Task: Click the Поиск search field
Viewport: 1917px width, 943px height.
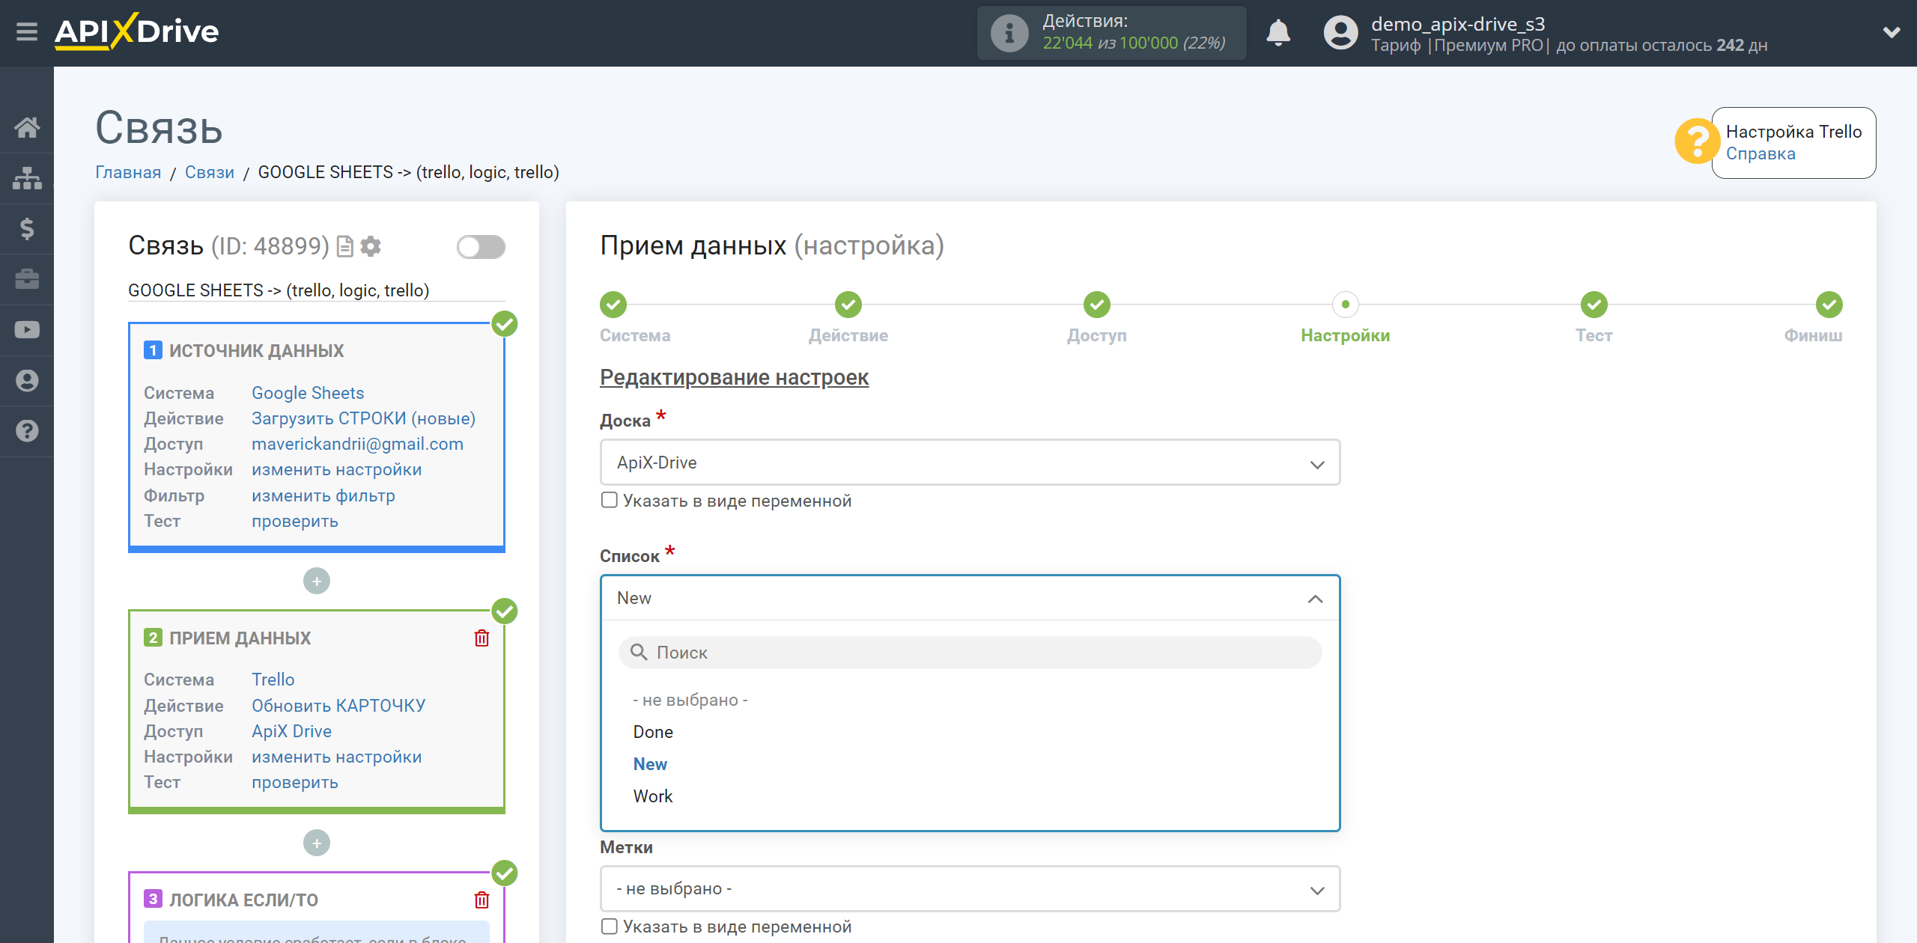Action: point(970,653)
